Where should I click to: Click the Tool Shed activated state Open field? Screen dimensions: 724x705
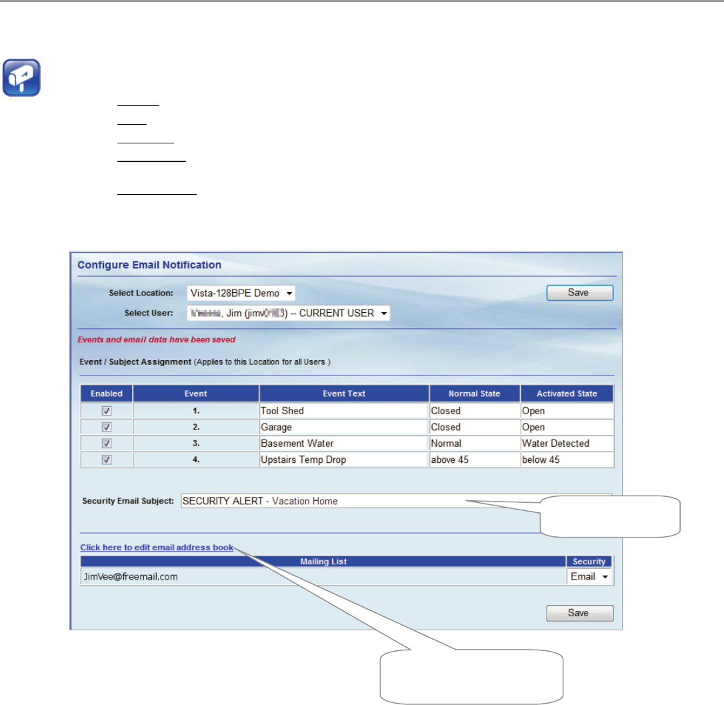click(x=567, y=411)
